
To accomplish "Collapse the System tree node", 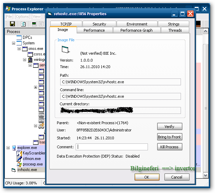I will click(x=13, y=43).
